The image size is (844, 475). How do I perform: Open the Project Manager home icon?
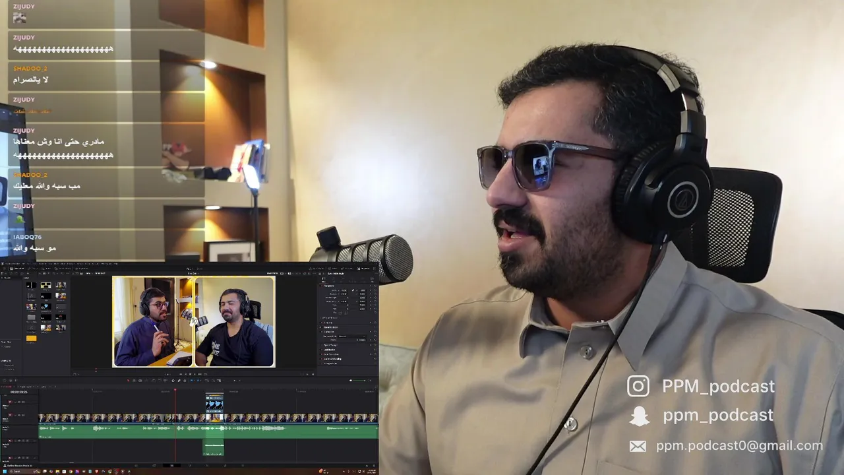[x=367, y=466]
